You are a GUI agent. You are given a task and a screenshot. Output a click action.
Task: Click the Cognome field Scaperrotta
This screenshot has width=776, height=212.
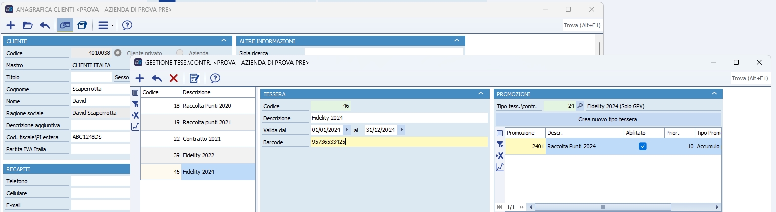pos(101,89)
